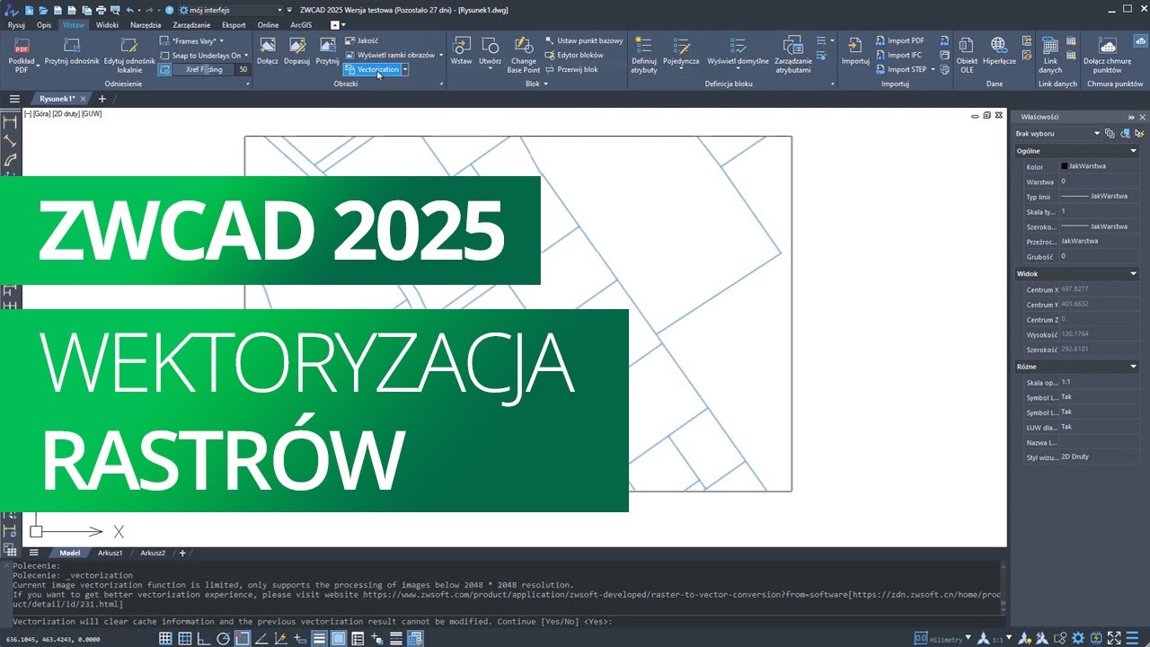Collapse the Widok properties section
This screenshot has width=1150, height=647.
coord(1133,273)
